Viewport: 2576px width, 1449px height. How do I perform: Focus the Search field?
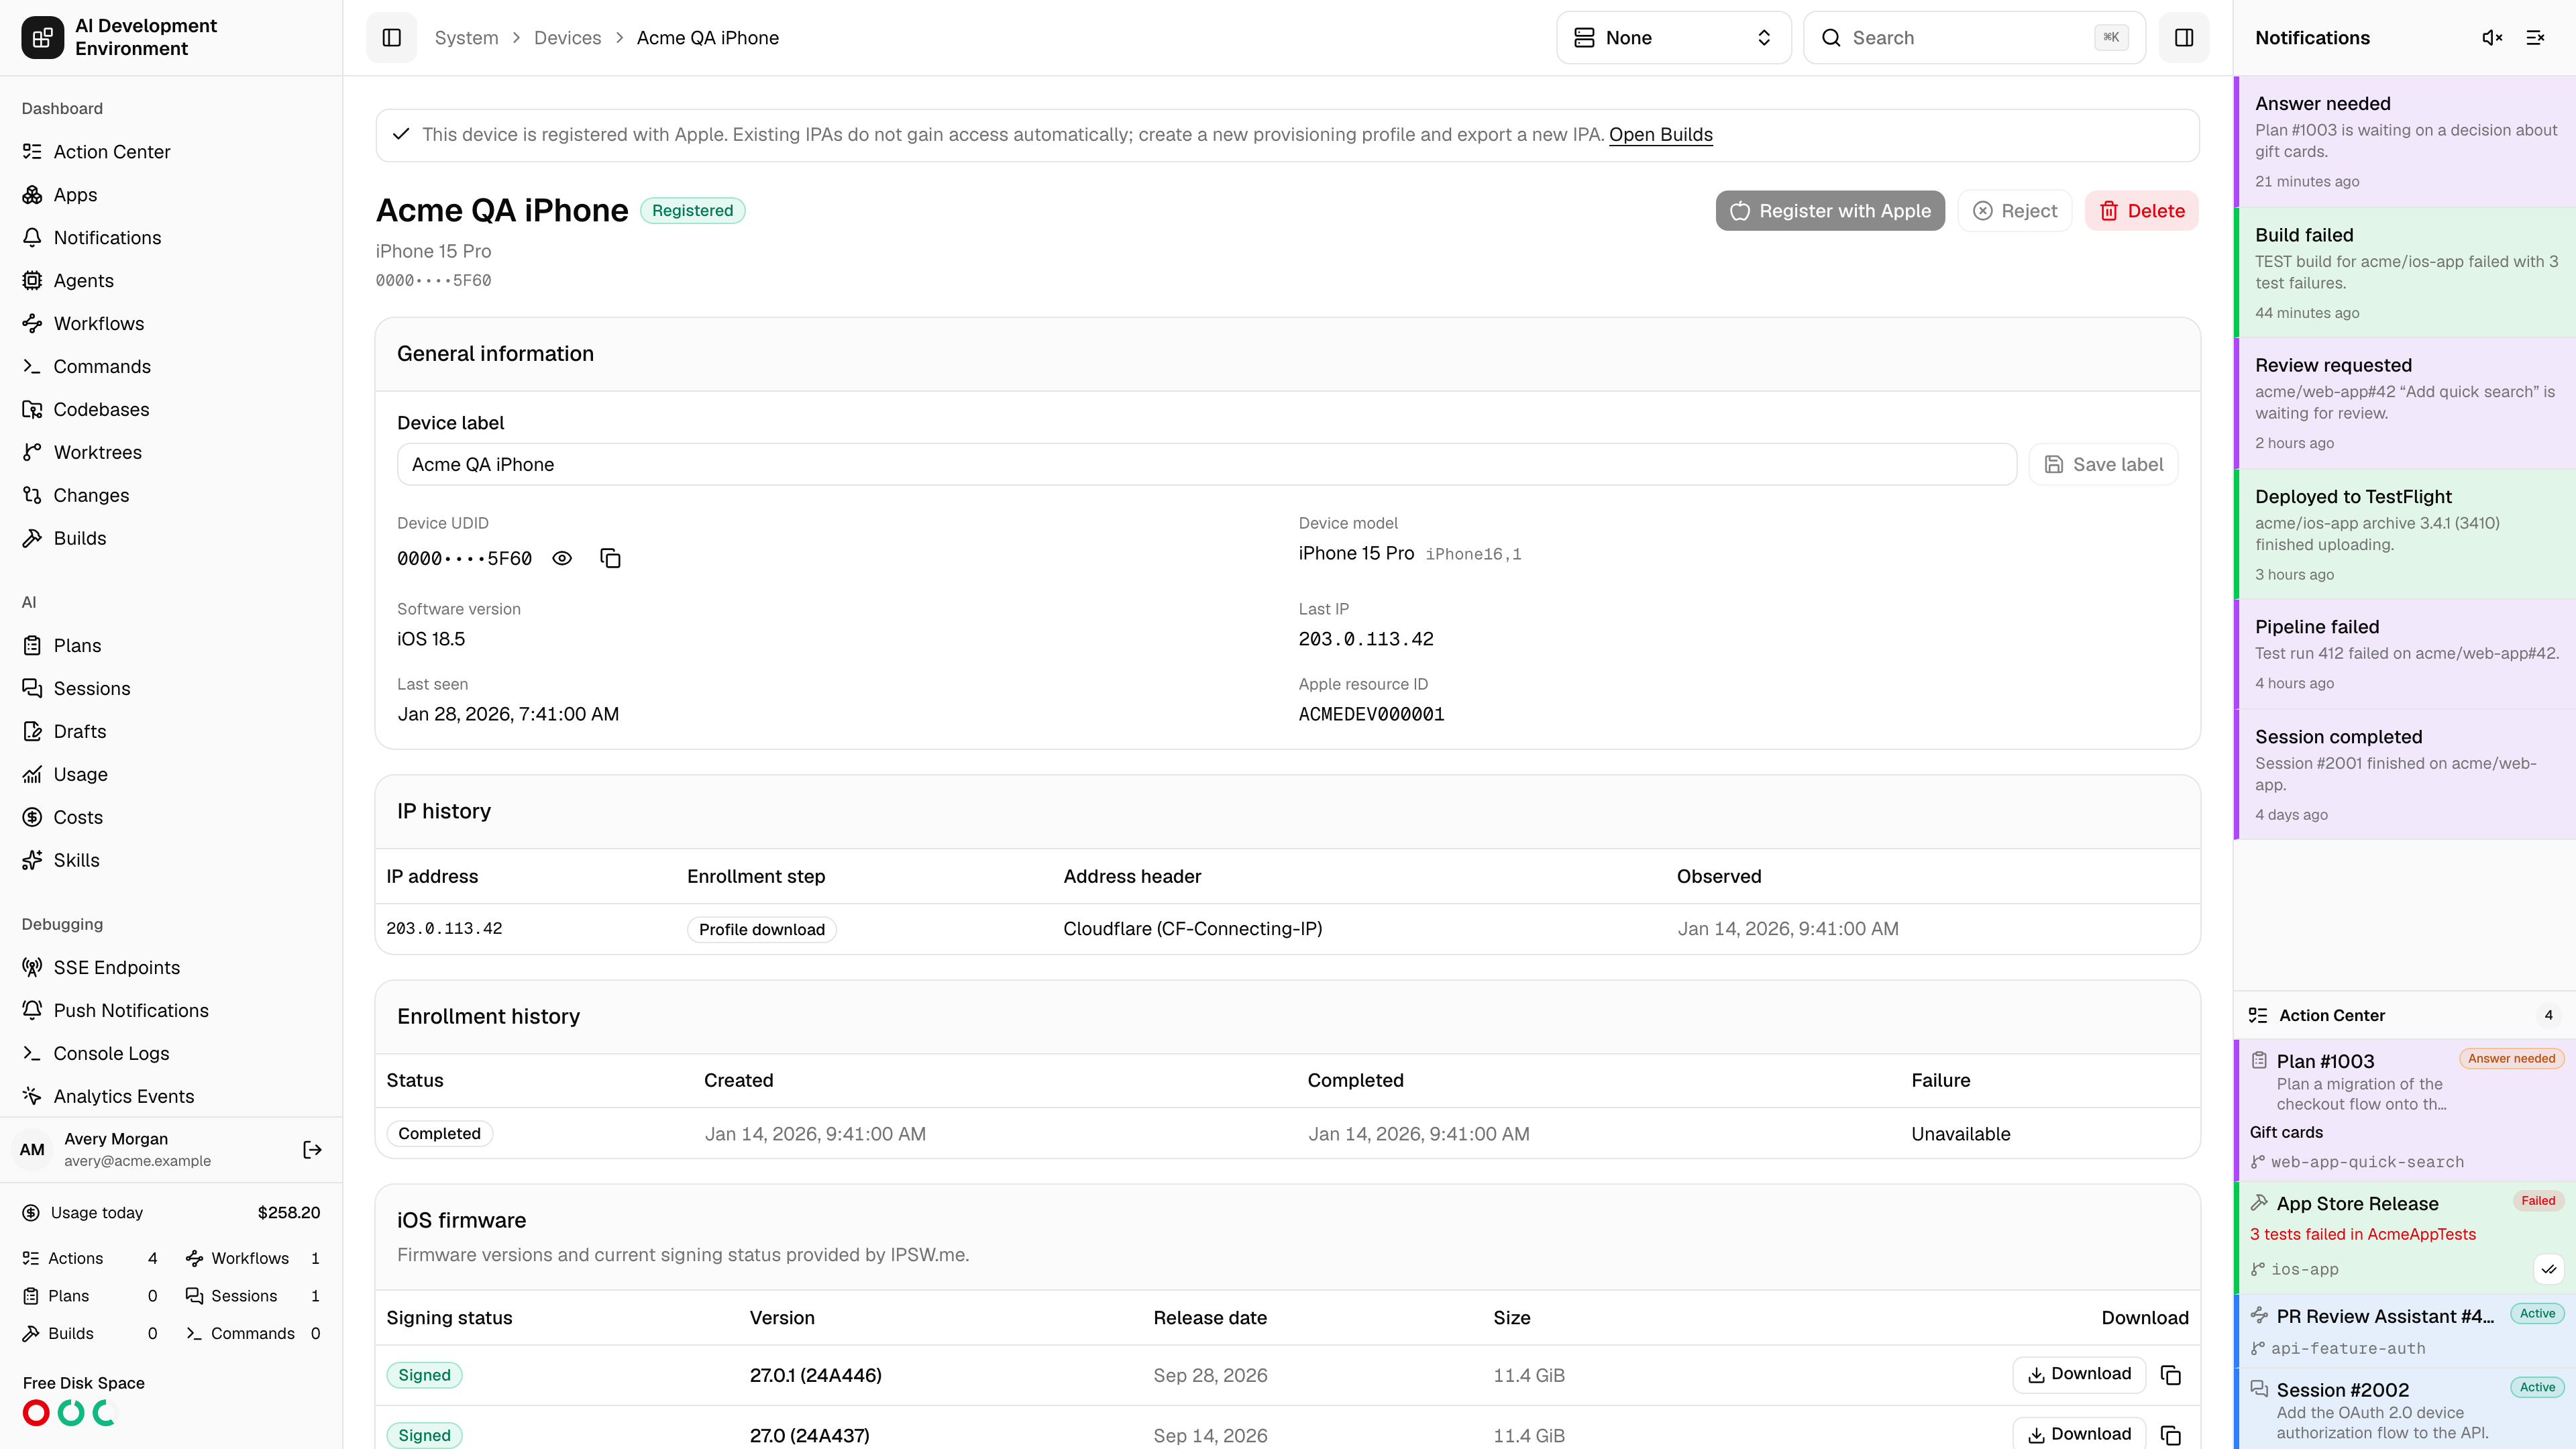pyautogui.click(x=1974, y=38)
